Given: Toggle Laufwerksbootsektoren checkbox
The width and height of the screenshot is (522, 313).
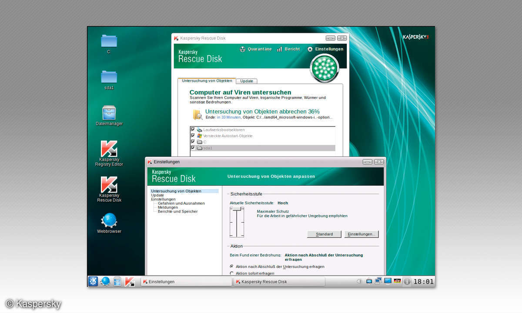Looking at the screenshot, I should pyautogui.click(x=193, y=130).
